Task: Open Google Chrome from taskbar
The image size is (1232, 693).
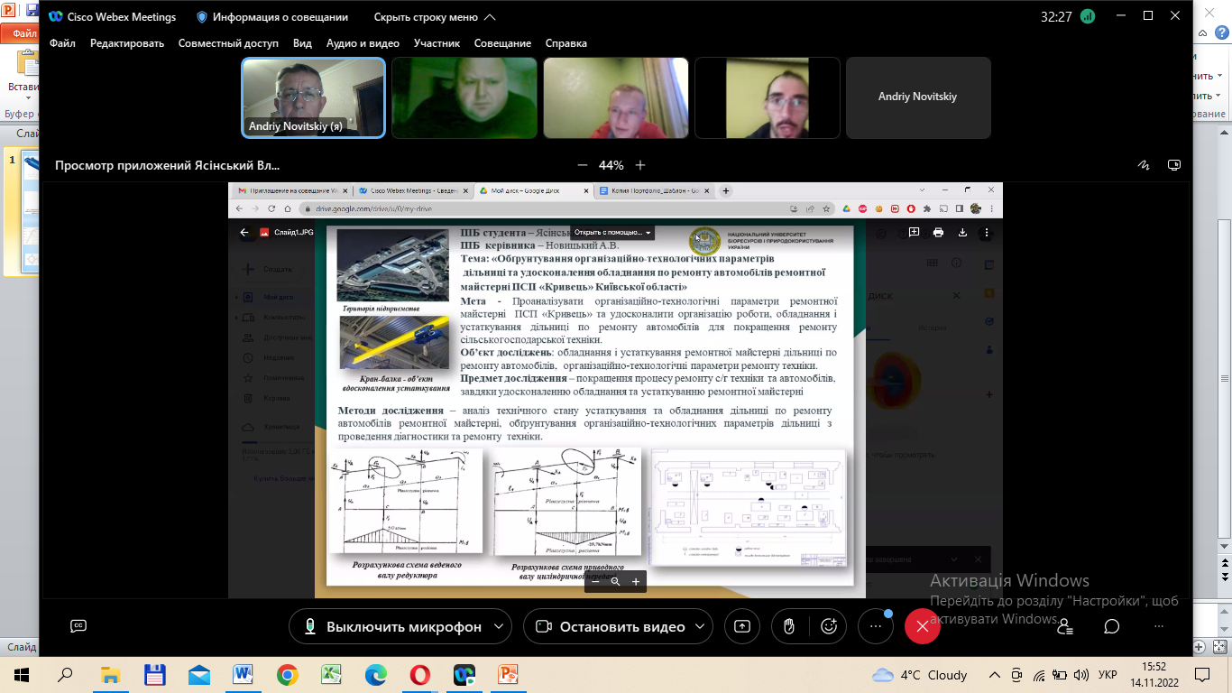Action: (x=287, y=674)
